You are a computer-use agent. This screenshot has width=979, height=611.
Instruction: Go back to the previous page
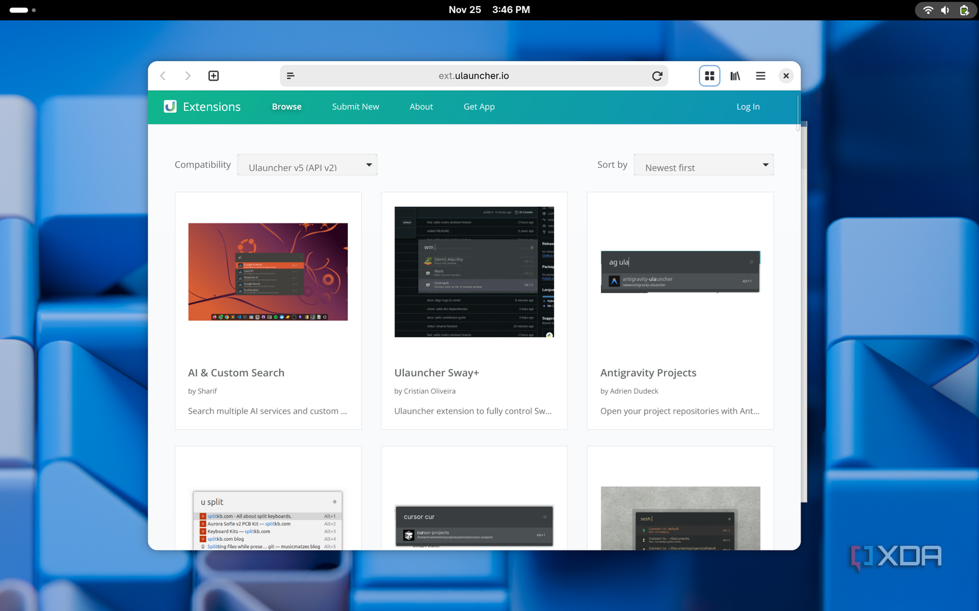click(x=163, y=76)
